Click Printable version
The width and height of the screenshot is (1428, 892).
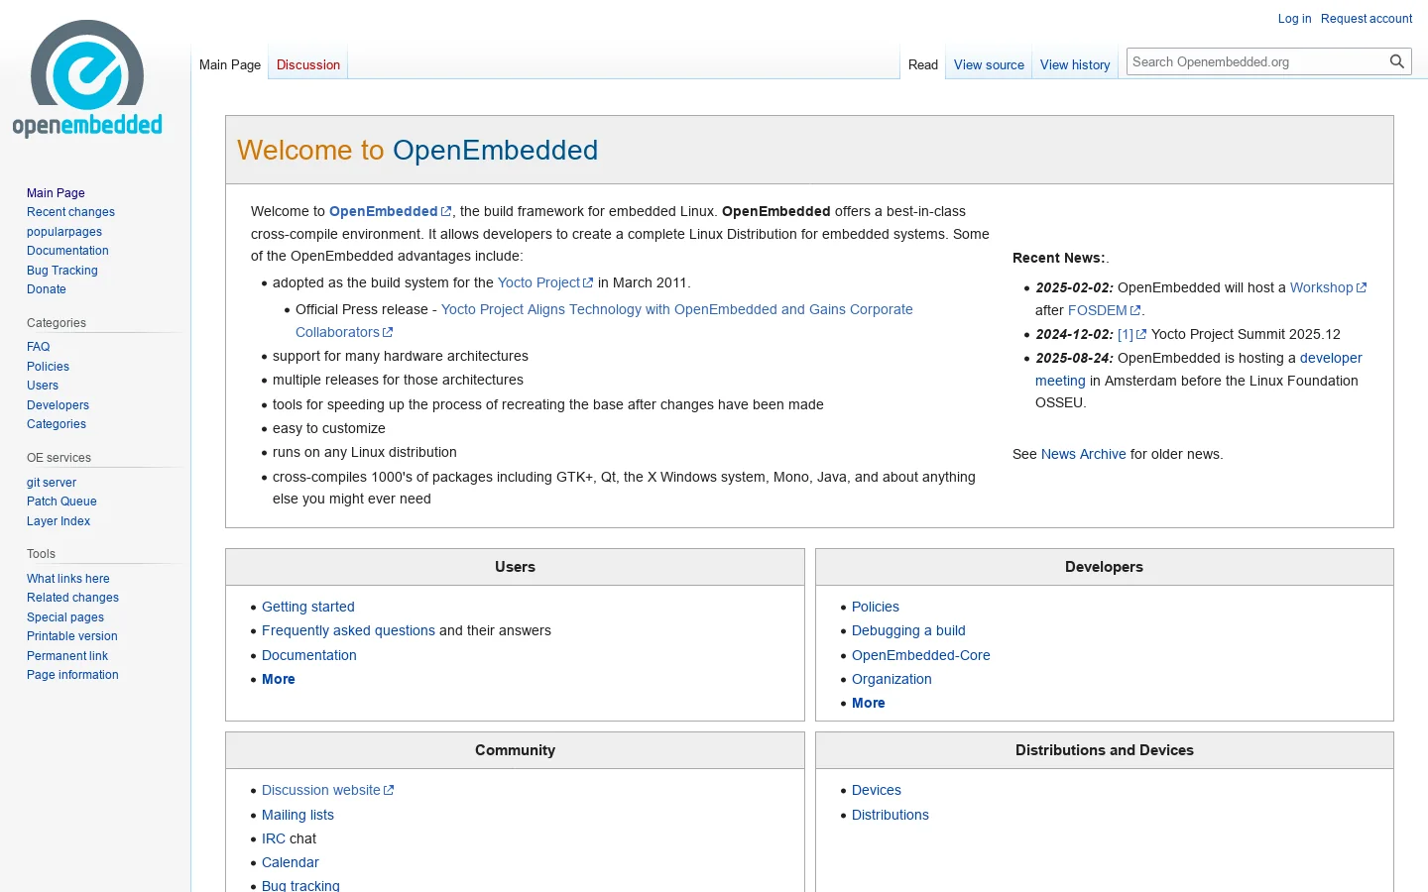72,636
